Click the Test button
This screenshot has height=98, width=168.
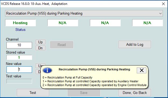click(33, 93)
